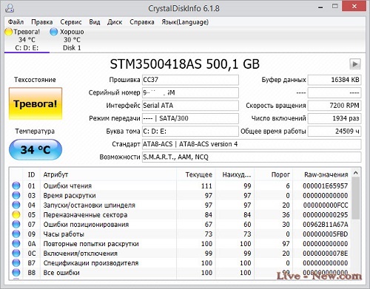The image size is (370, 289).
Task: Minimize the CrystalDiskInfo window
Action: (320, 7)
